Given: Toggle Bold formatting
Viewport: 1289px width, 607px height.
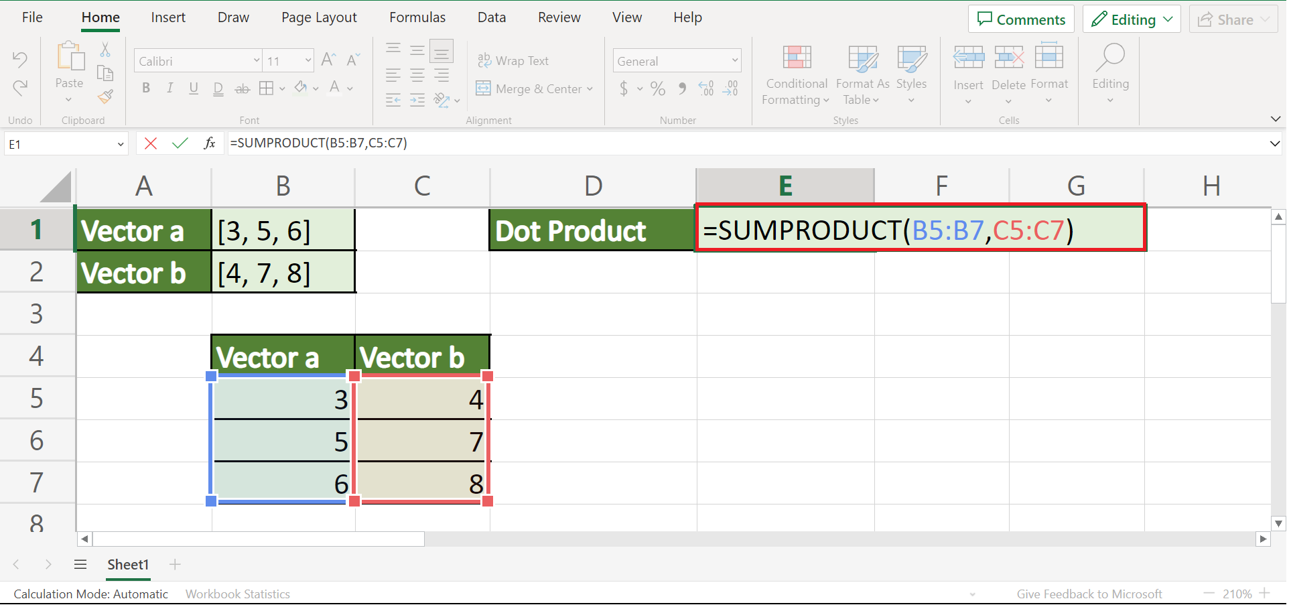Looking at the screenshot, I should (x=146, y=88).
